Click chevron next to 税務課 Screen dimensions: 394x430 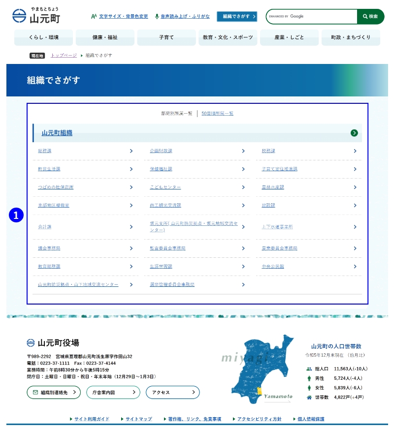[x=355, y=151]
